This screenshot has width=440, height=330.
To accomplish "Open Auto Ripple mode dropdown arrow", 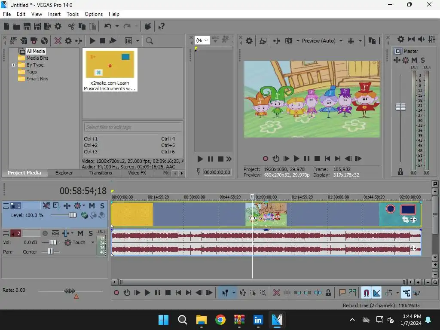I will (x=397, y=293).
